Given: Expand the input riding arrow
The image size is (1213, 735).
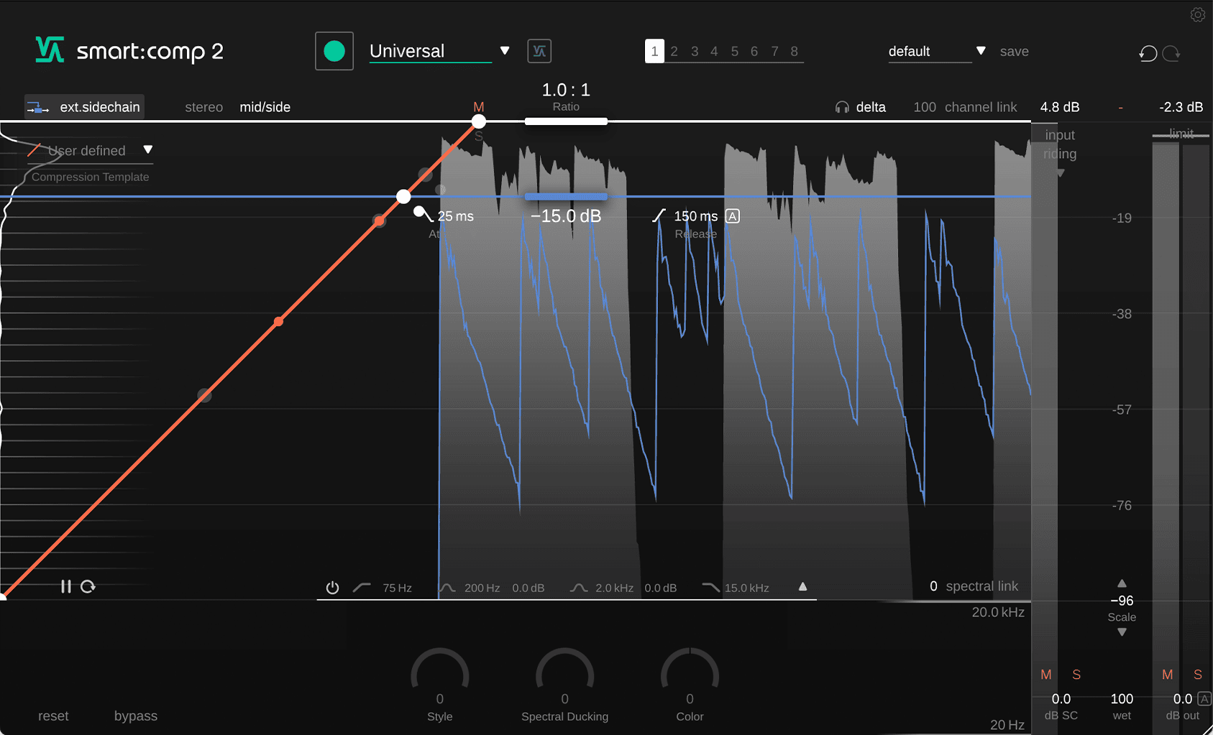Looking at the screenshot, I should [x=1061, y=173].
